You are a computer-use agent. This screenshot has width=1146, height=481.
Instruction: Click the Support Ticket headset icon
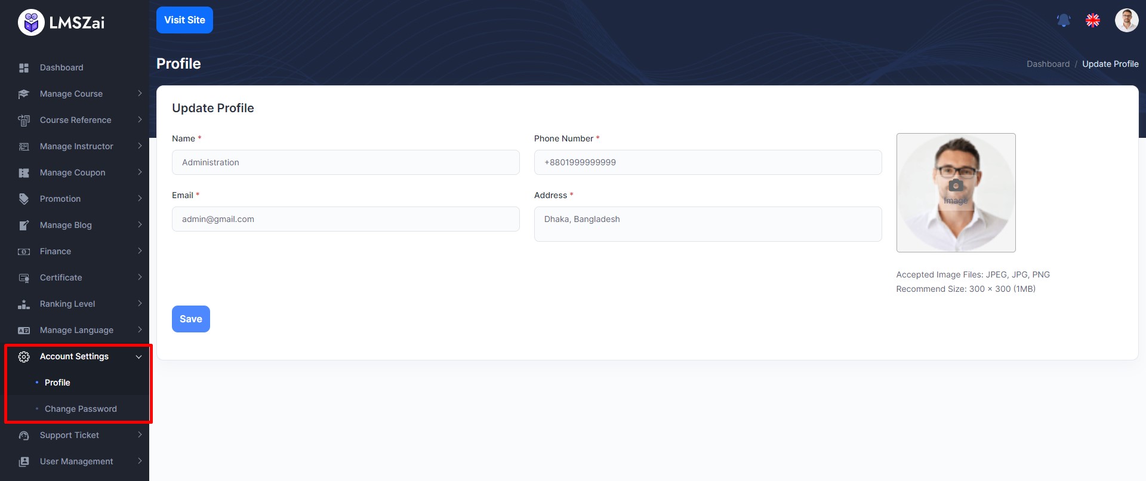point(24,435)
